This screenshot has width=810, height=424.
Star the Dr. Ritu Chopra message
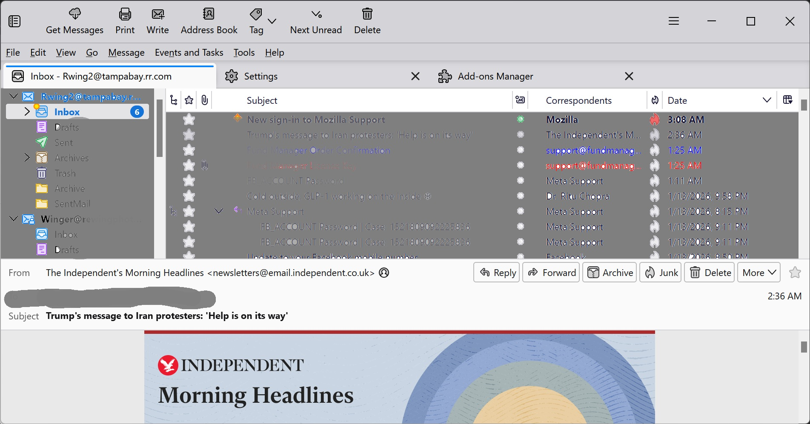189,196
